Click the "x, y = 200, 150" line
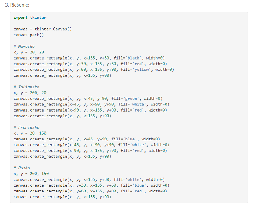 (31, 174)
